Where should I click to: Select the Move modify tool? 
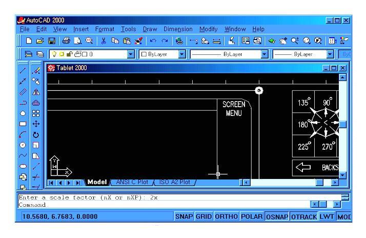point(36,124)
